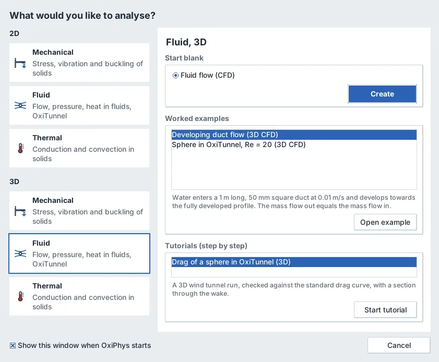
Task: Choose the 2D Fluid analysis card
Action: [79, 105]
